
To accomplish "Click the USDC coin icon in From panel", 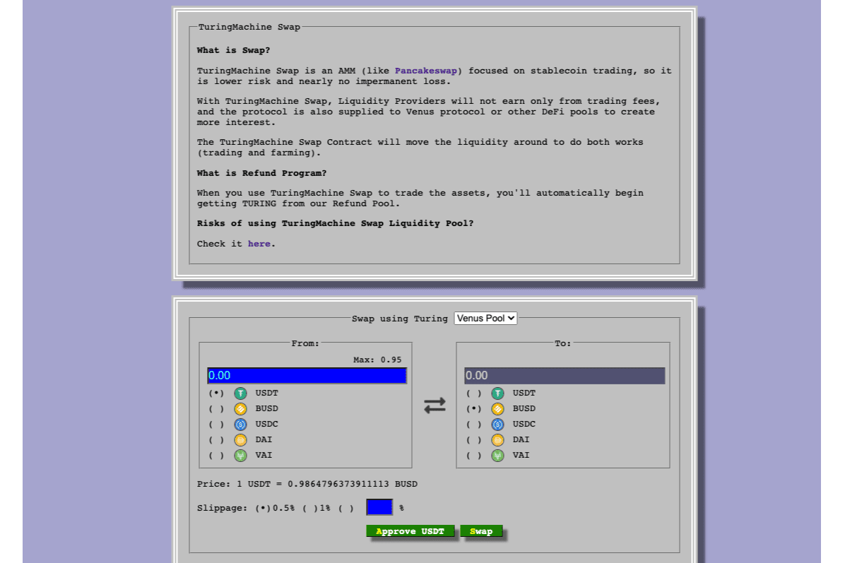I will click(240, 425).
